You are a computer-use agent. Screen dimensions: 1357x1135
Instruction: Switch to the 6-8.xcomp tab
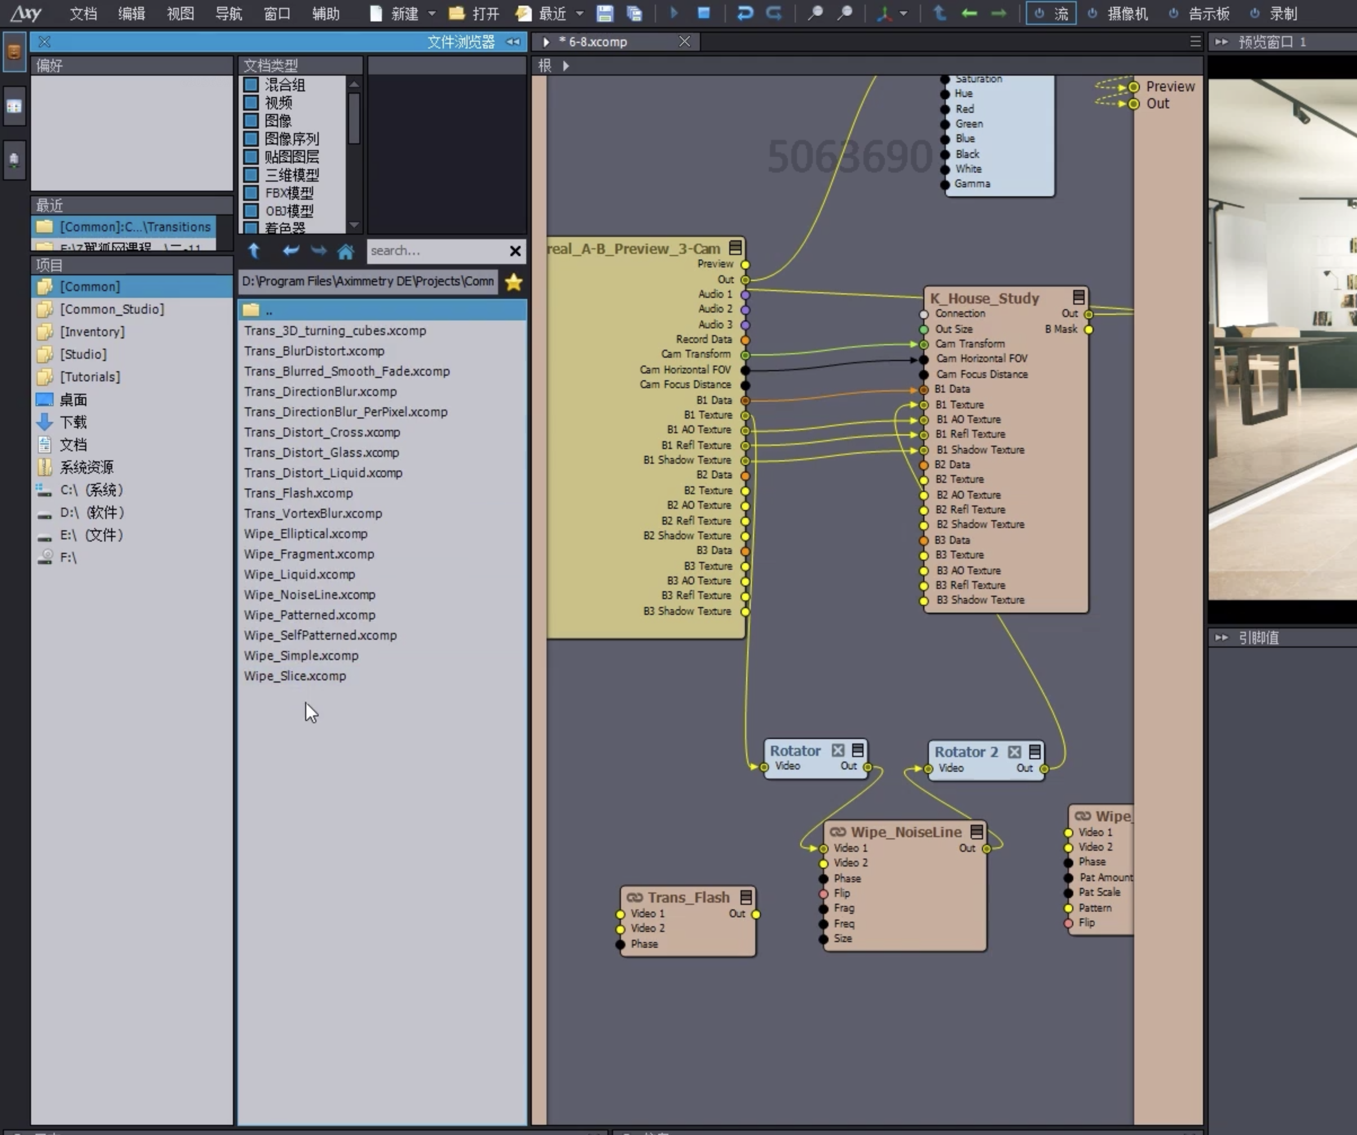coord(598,42)
